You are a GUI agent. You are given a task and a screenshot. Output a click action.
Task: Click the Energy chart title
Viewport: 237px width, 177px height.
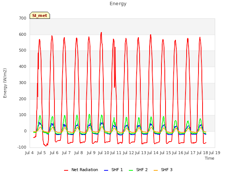point(118,4)
